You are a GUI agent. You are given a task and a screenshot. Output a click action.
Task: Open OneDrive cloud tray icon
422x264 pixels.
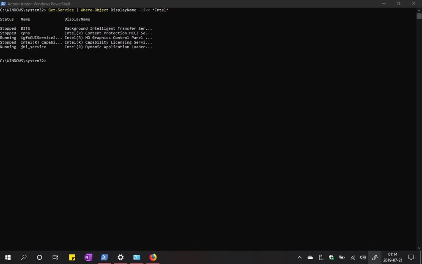(310, 258)
